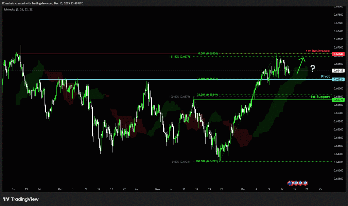Click the green 100.00% (0.64222) Fibonacci label
Screen dimensions: 348x206
[x=207, y=162]
